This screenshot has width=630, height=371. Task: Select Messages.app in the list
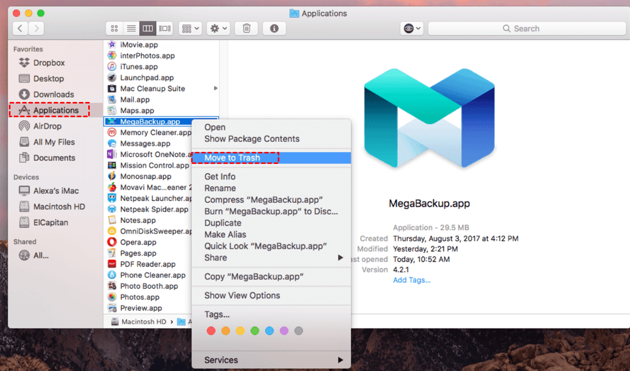(145, 143)
